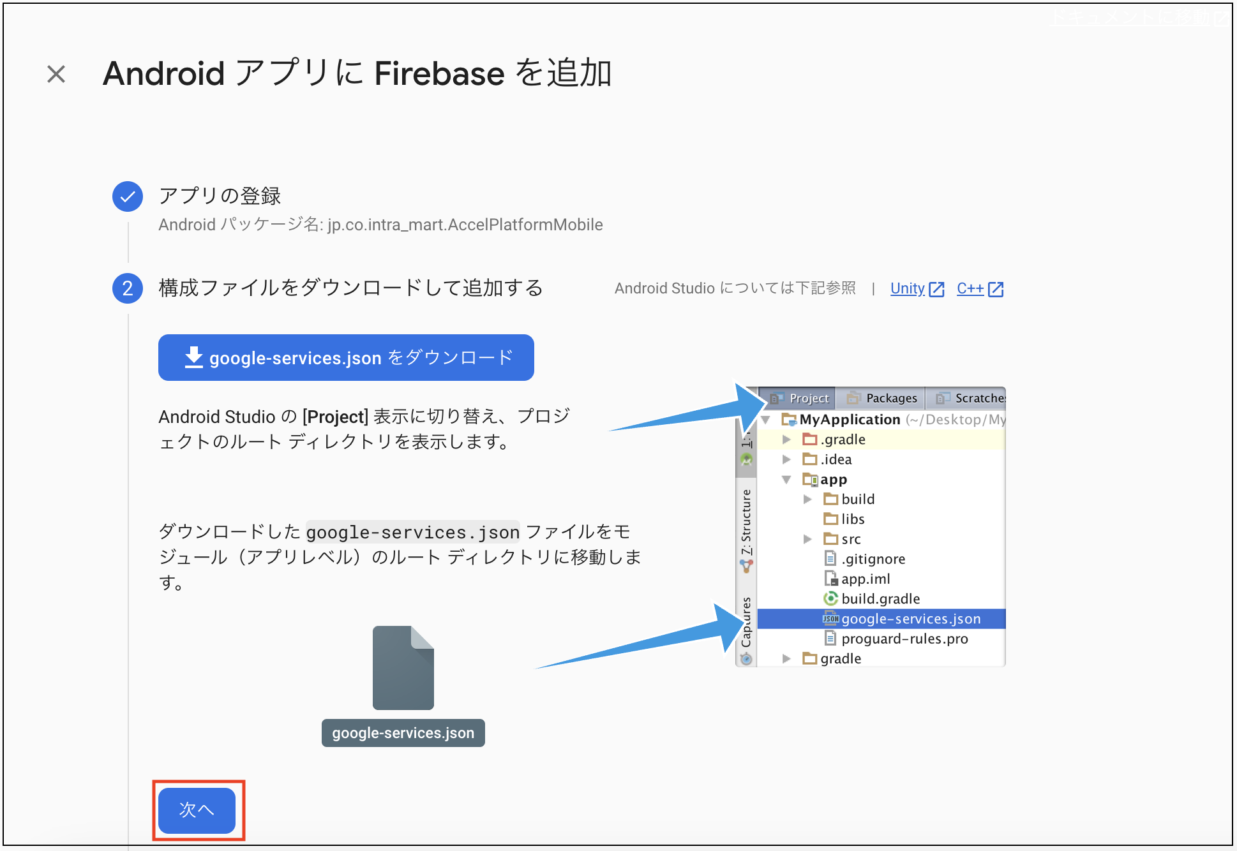Click the external-link icon next to Unity
Image resolution: width=1237 pixels, height=851 pixels.
point(936,289)
